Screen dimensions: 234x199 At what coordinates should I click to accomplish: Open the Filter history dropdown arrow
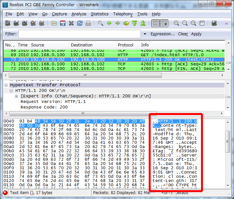click(145, 34)
